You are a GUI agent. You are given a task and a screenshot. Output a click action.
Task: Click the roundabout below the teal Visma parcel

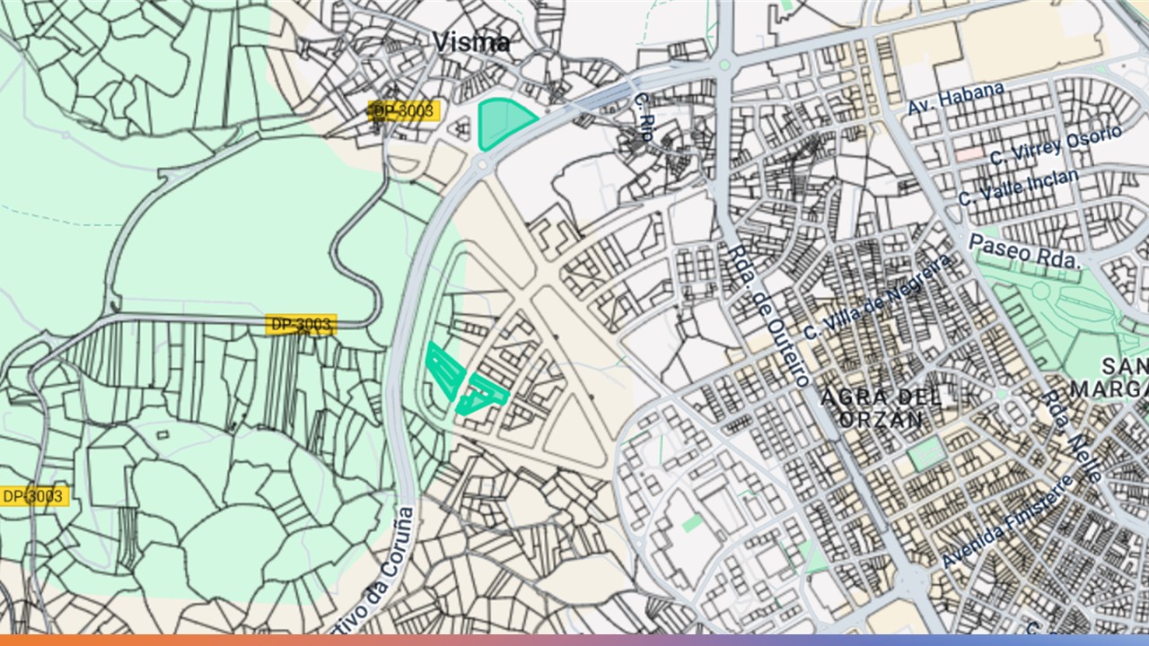(x=482, y=163)
